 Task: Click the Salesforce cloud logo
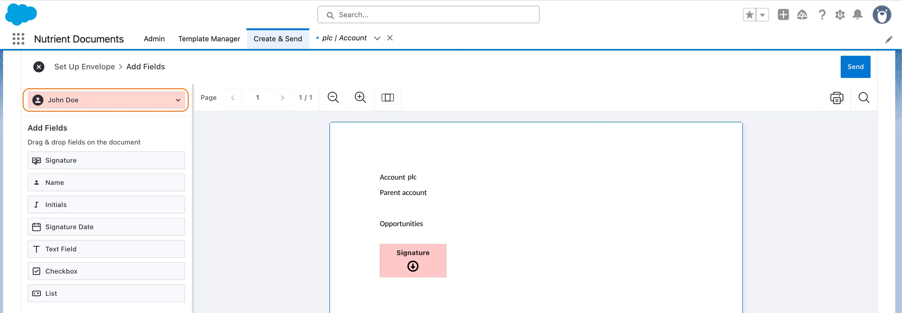click(x=21, y=14)
